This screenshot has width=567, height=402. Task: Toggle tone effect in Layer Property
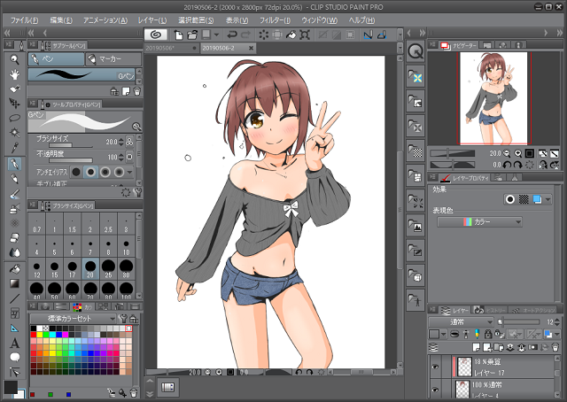tap(524, 199)
